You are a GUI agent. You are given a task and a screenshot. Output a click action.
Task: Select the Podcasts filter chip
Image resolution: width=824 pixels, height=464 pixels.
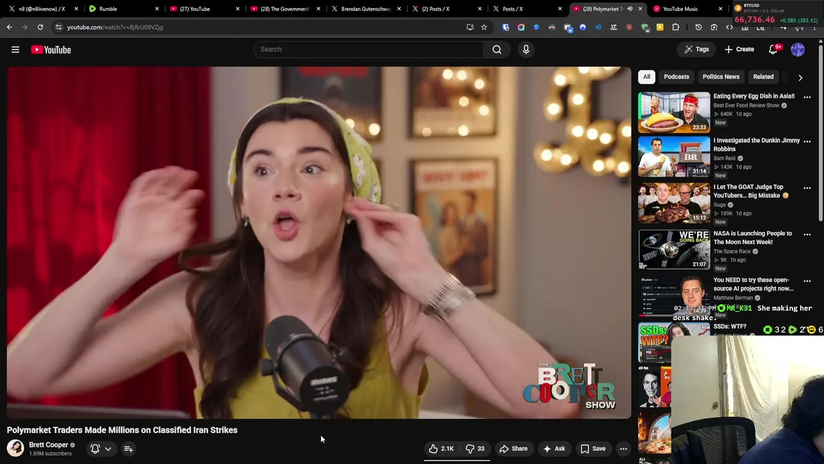coord(677,77)
